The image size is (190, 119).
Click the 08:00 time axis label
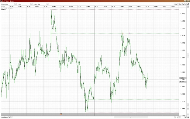[96, 6]
